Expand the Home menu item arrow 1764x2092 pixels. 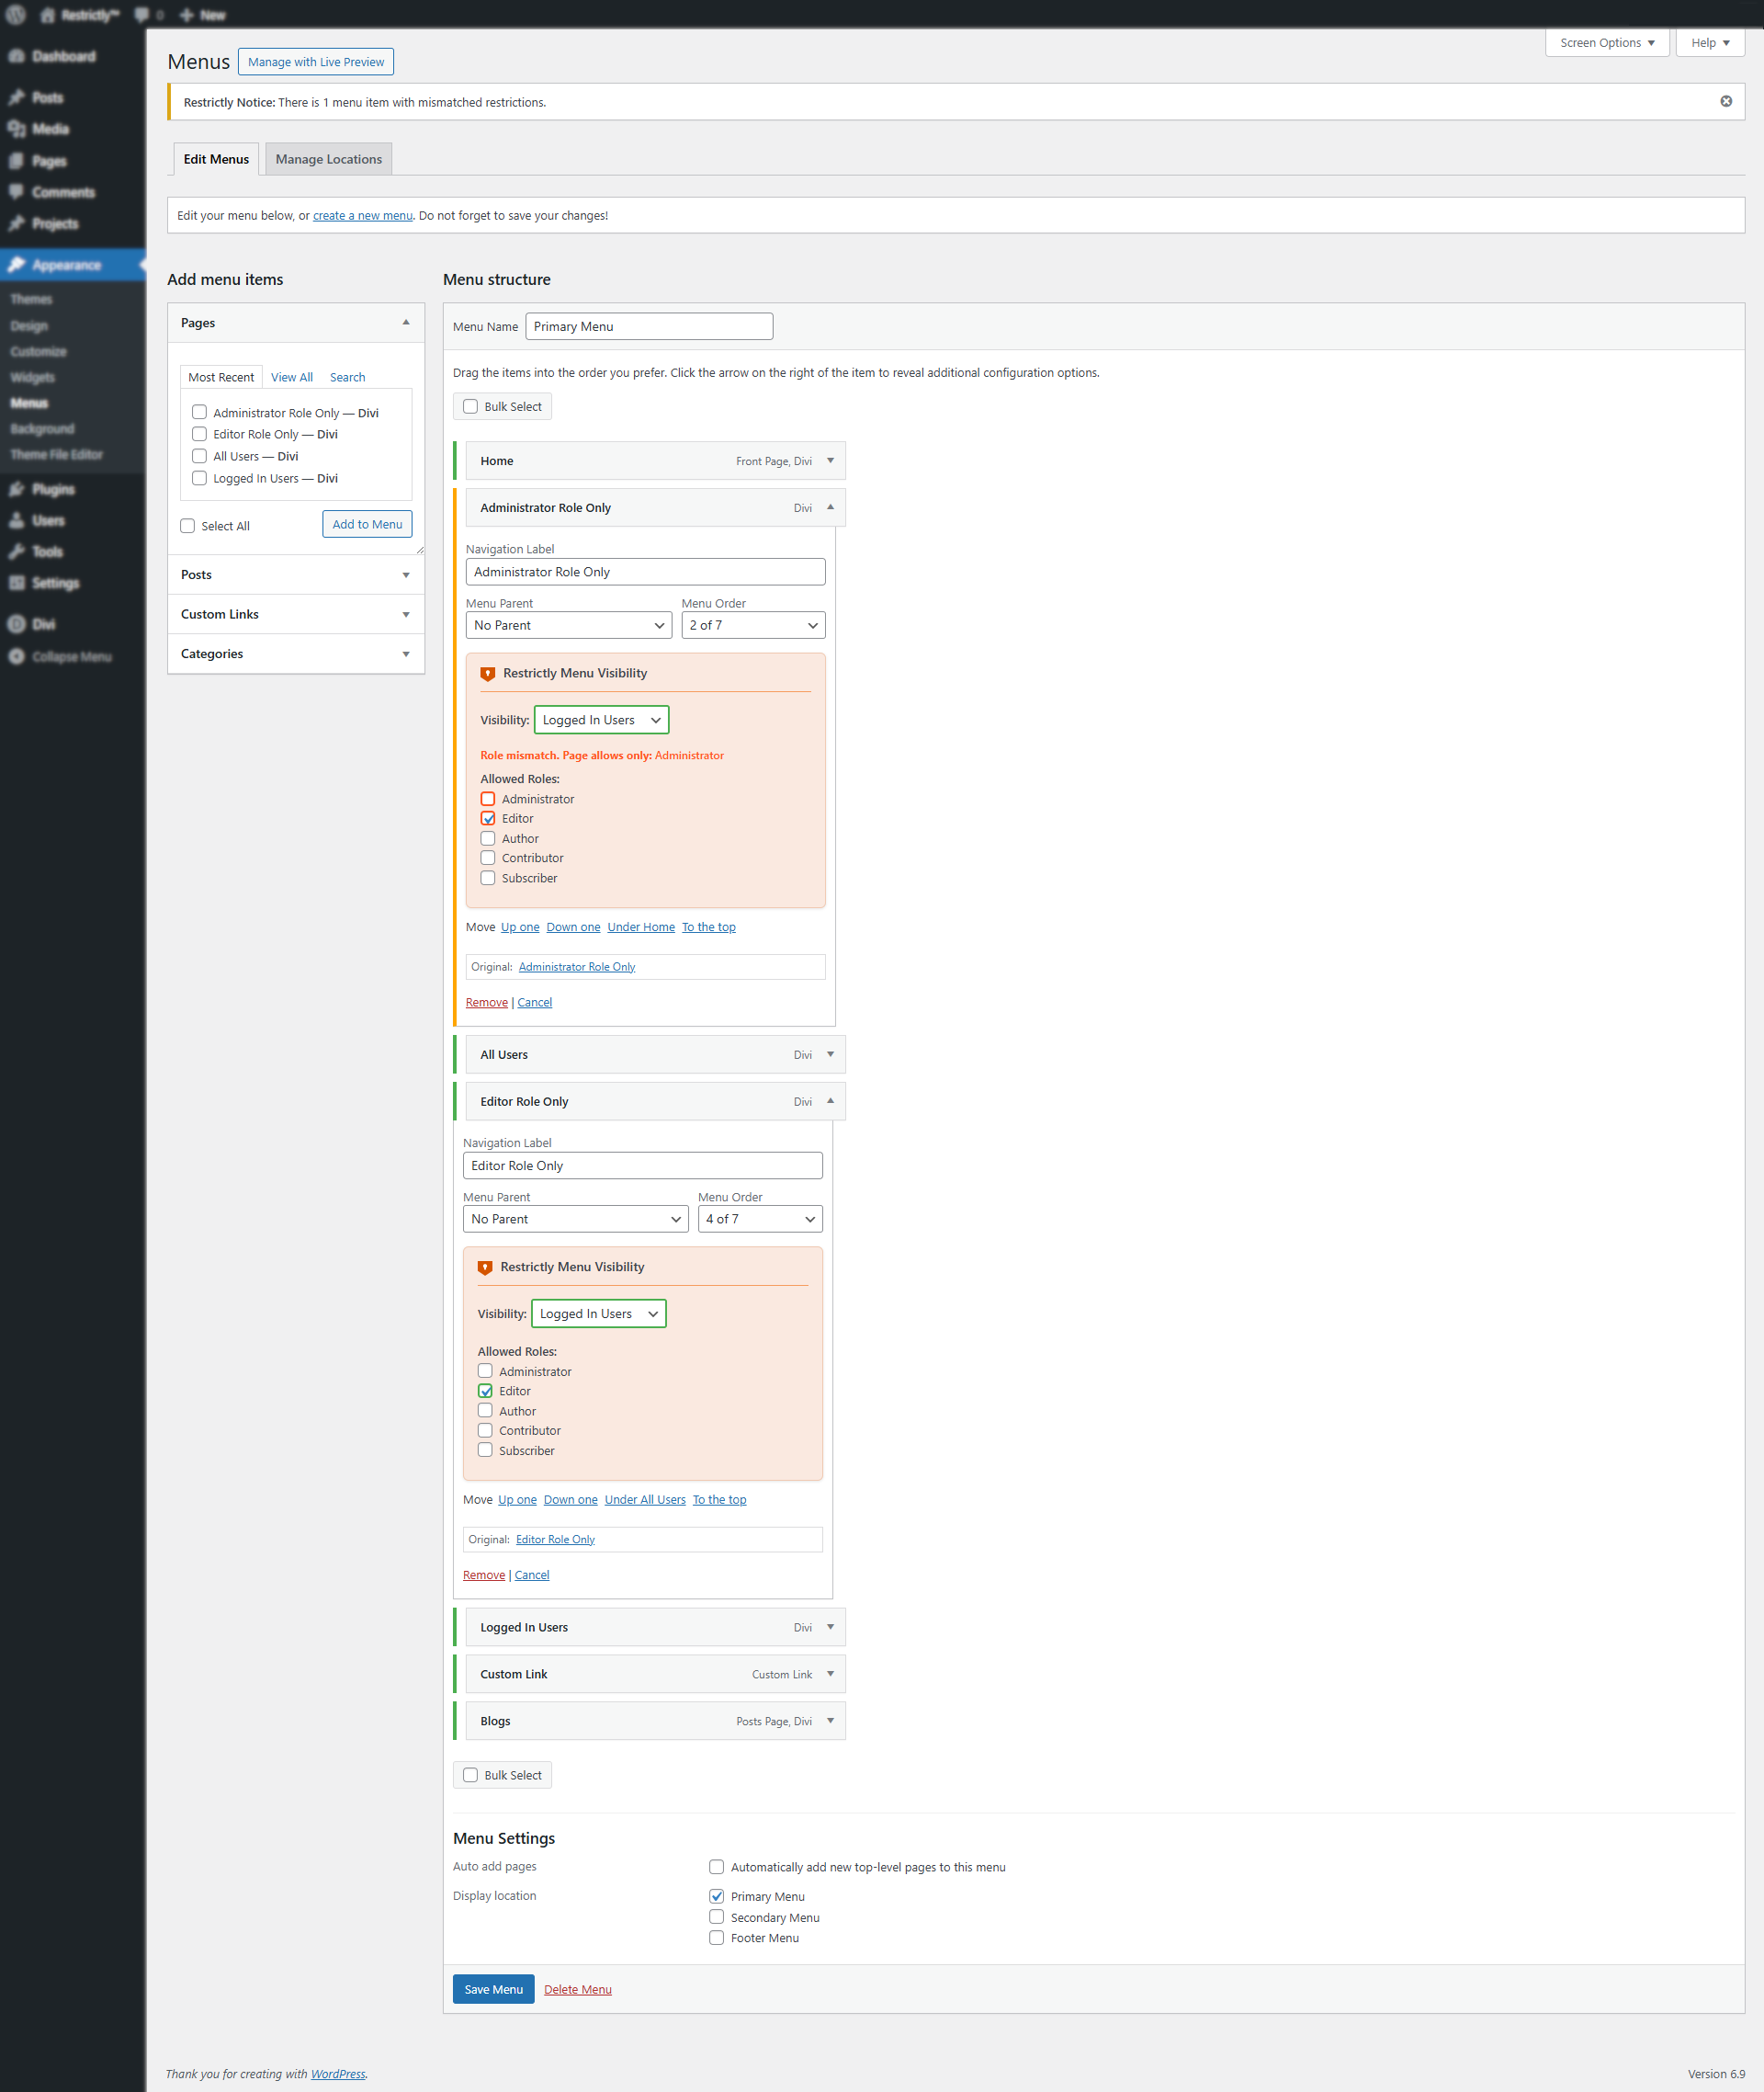pos(830,461)
